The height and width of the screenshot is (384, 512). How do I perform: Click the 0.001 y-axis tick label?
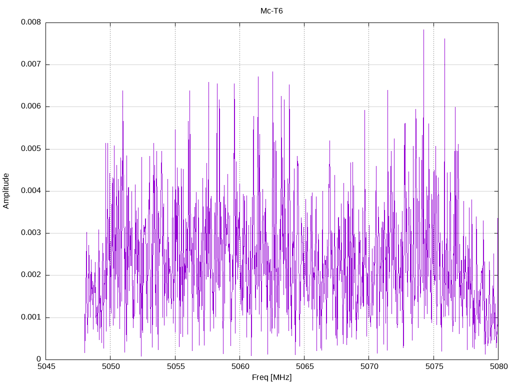(31, 317)
